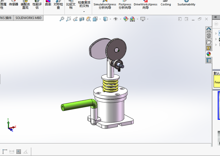The height and width of the screenshot is (156, 220).
Task: Select the yellow spring in the model
Action: (111, 86)
